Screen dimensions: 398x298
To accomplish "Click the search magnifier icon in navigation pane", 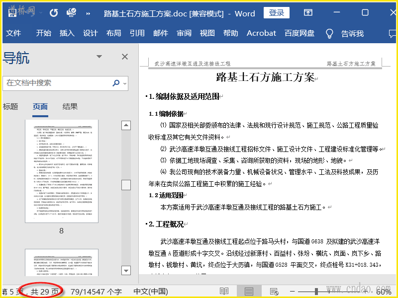I will 116,83.
